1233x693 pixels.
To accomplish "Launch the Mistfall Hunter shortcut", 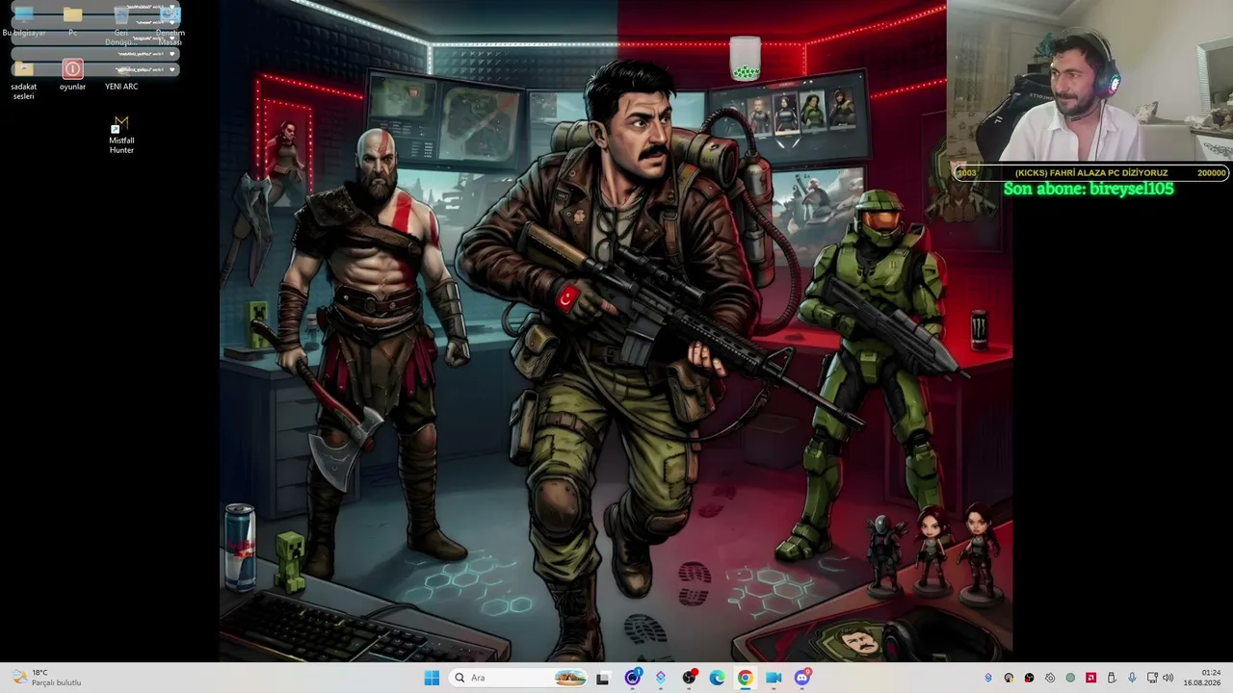I will [121, 135].
